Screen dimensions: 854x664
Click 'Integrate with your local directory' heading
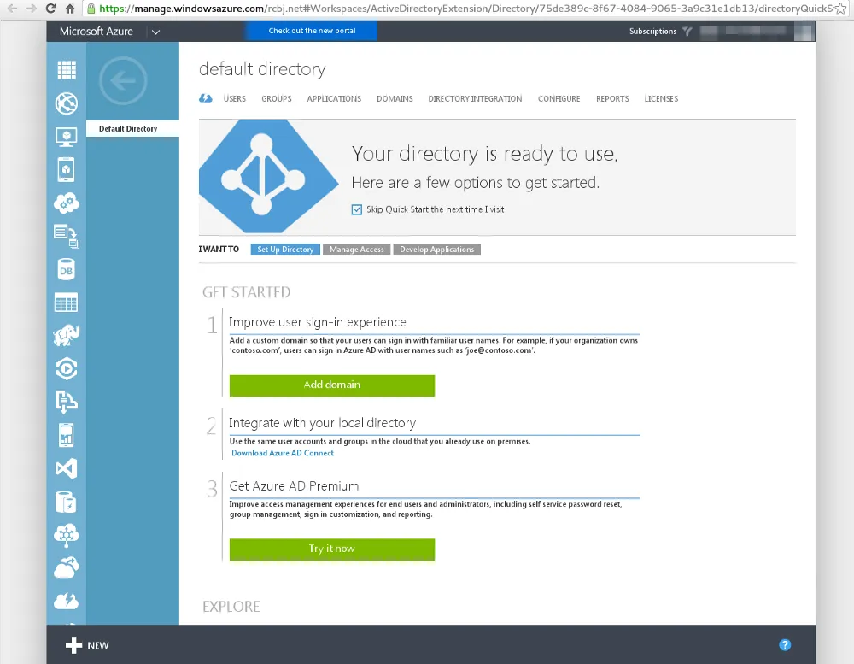(x=323, y=423)
